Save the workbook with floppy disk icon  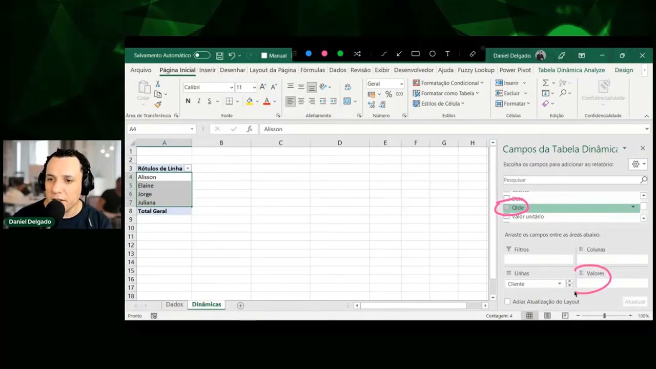pyautogui.click(x=219, y=55)
